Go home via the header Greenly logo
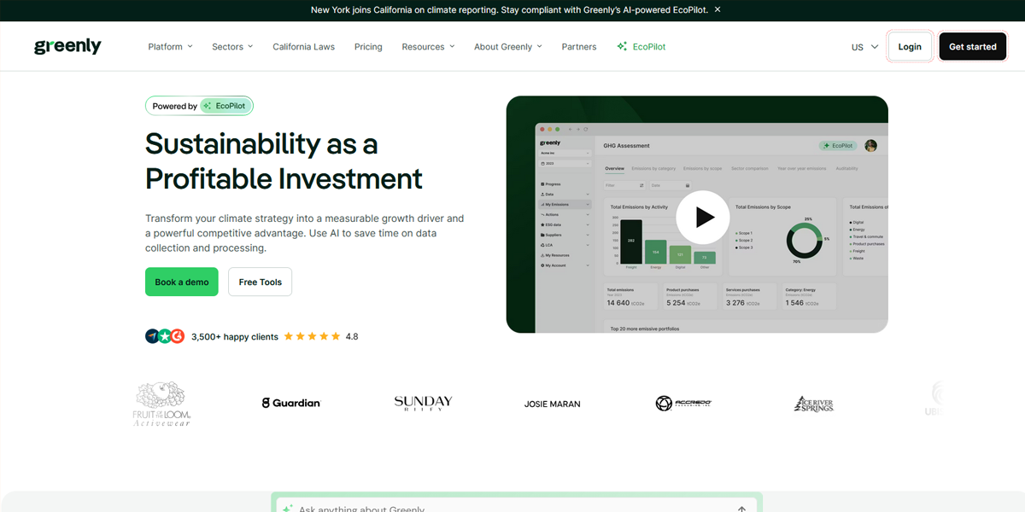1025x512 pixels. [x=67, y=46]
